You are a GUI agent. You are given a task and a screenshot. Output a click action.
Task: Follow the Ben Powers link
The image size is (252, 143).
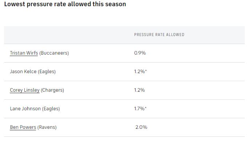(23, 127)
